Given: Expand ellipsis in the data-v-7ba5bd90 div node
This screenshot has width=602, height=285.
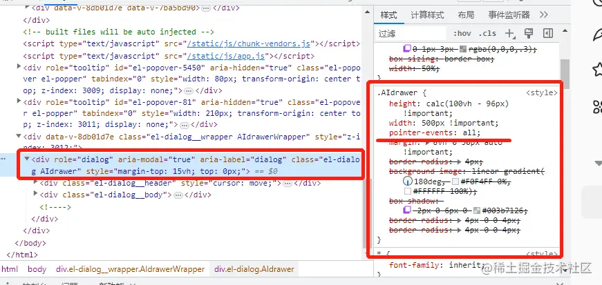Looking at the screenshot, I should [206, 8].
